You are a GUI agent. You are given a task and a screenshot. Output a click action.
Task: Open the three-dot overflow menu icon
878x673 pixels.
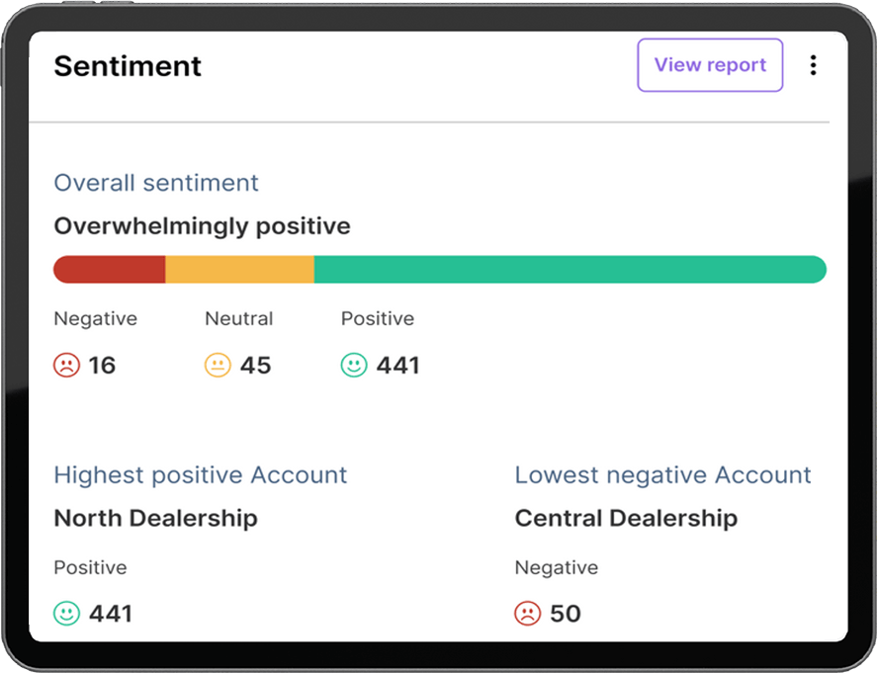pos(813,65)
